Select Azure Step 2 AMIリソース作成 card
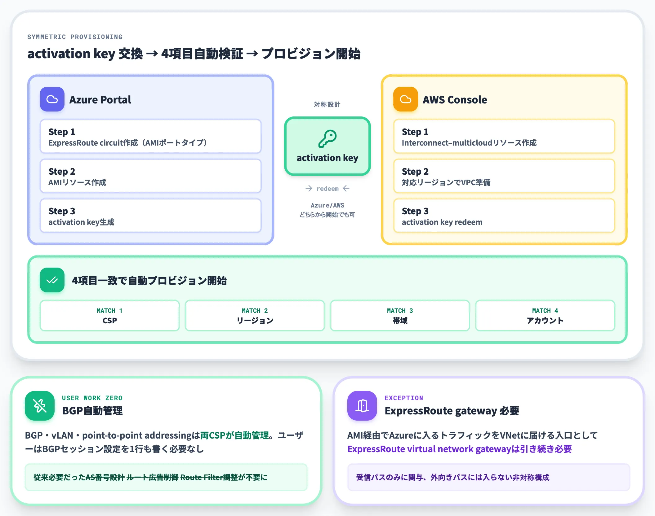The image size is (655, 516). 151,176
